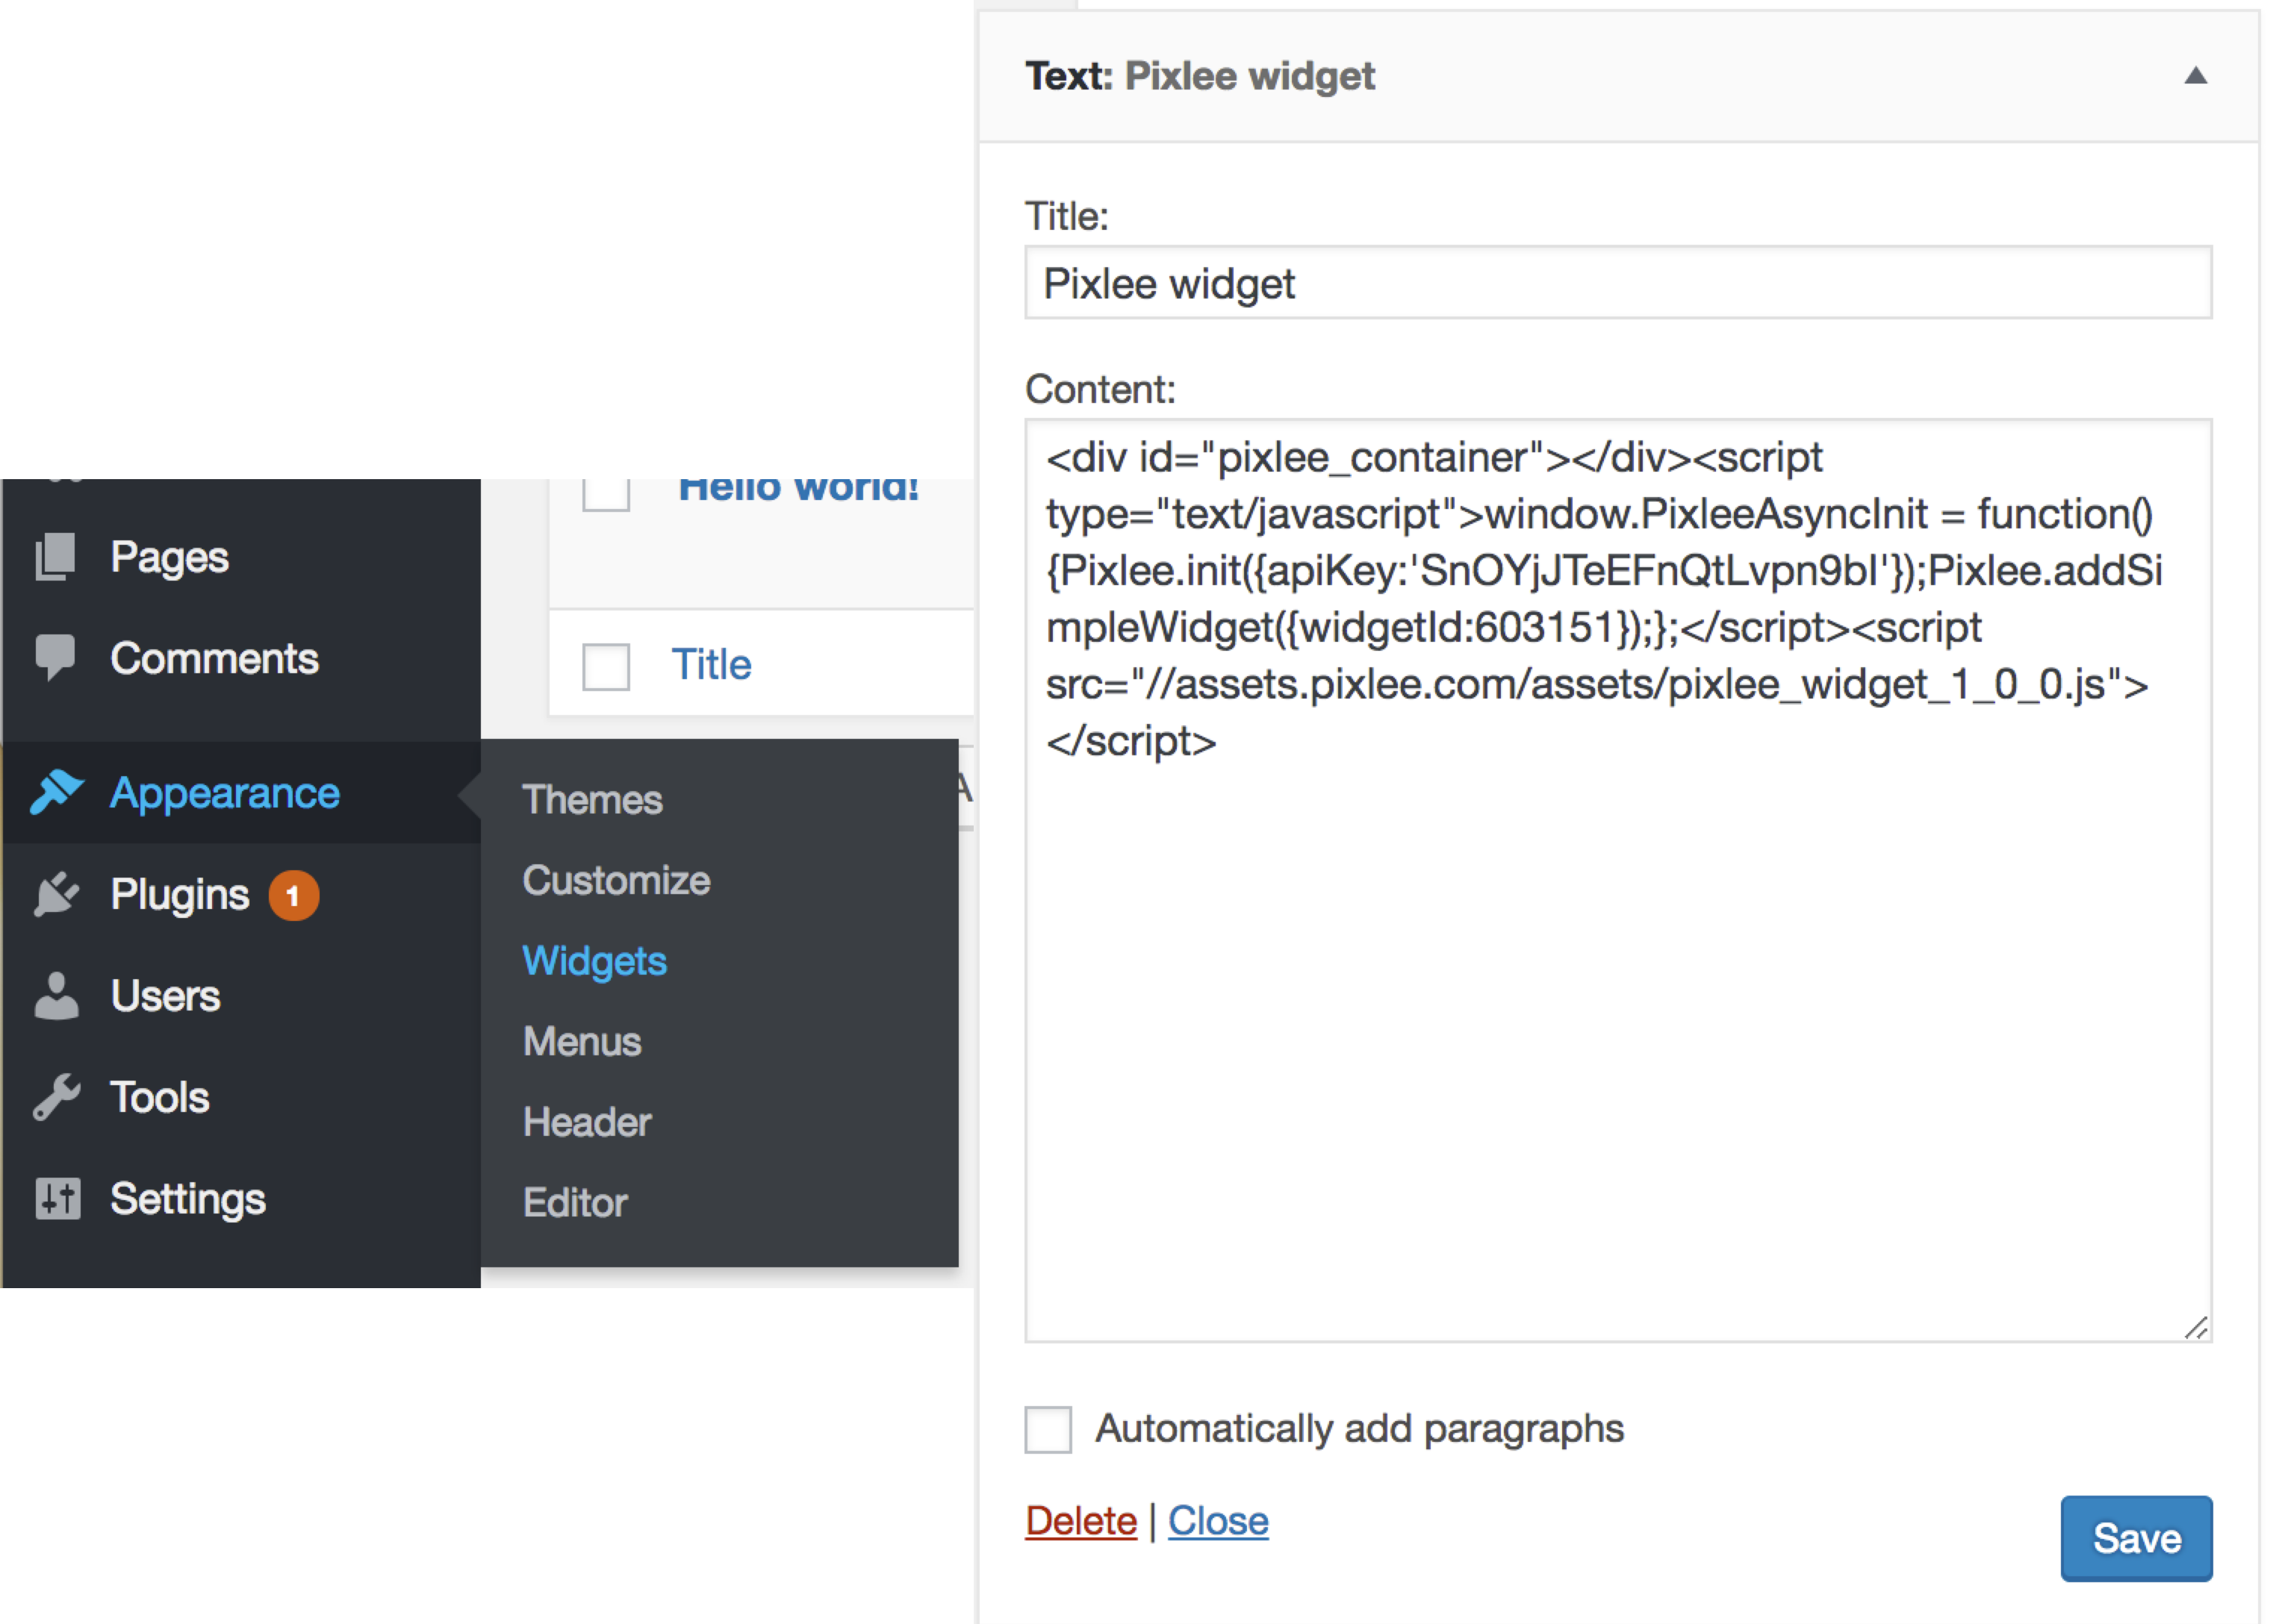Click the Plugins plug icon
Viewport: 2270px width, 1624px height.
click(56, 894)
